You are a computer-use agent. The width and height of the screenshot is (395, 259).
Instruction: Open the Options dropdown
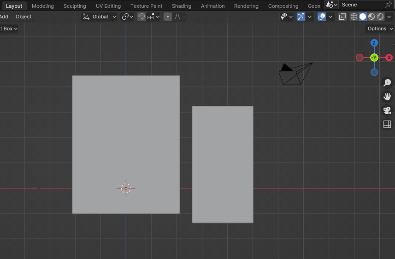point(379,29)
